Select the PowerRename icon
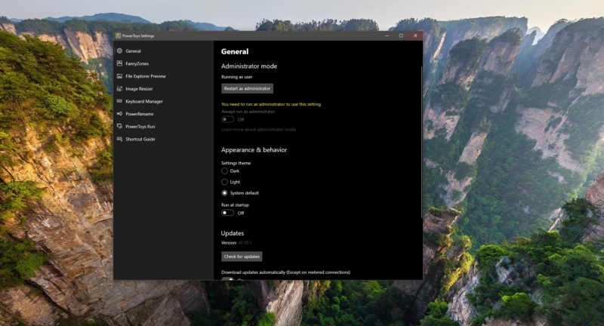This screenshot has height=326, width=604. coord(119,114)
